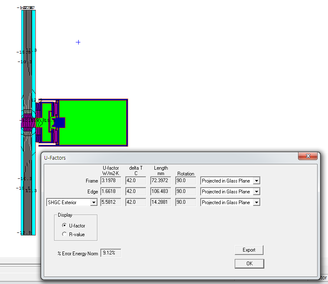Click the SHGC Exterior length field 14.2881
This screenshot has height=284, width=328.
tap(161, 203)
